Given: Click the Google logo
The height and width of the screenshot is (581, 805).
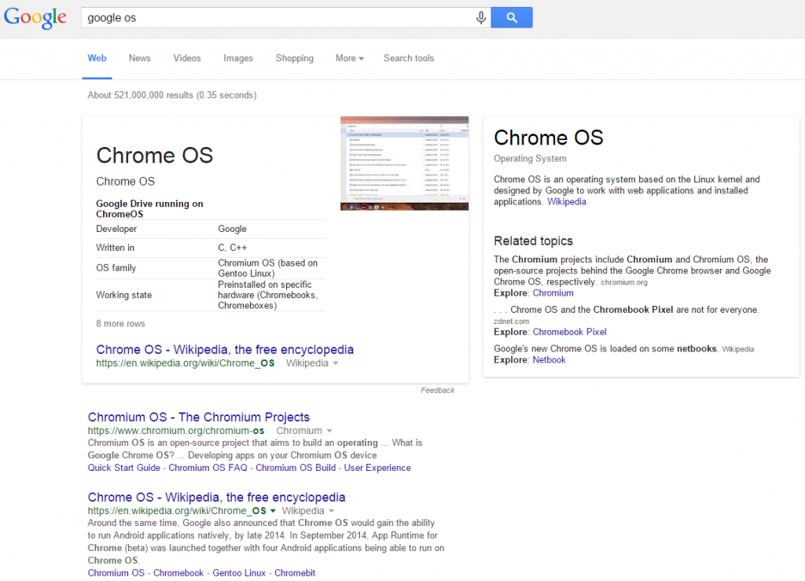Looking at the screenshot, I should point(35,17).
